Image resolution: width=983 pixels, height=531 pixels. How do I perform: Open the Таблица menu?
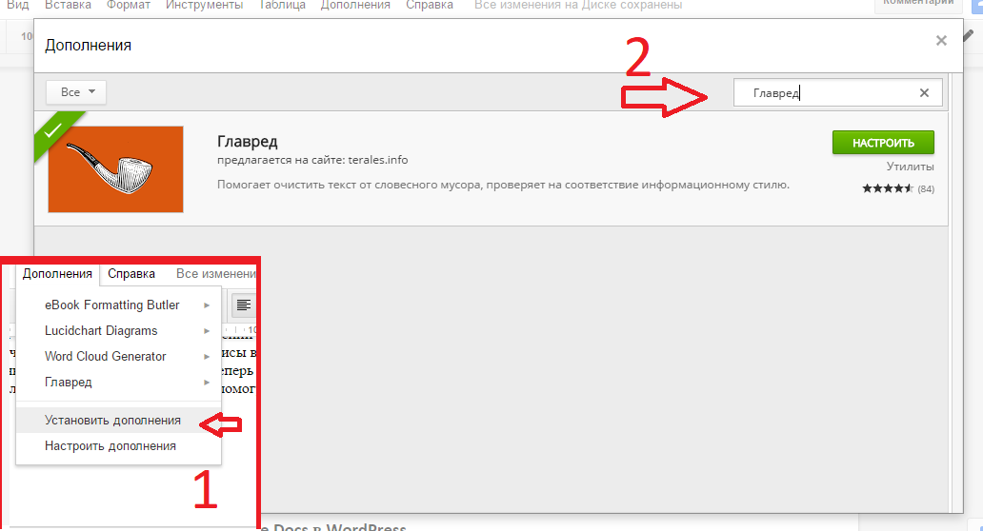282,5
